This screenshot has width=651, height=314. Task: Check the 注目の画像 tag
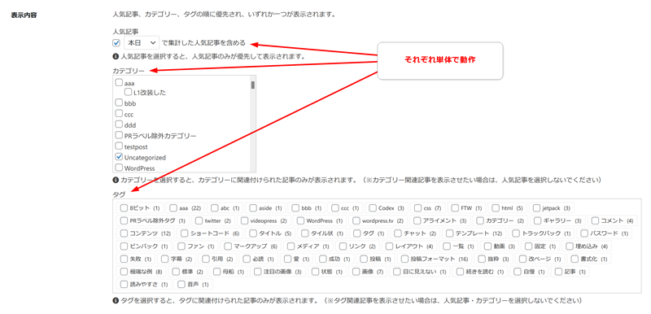tap(258, 272)
